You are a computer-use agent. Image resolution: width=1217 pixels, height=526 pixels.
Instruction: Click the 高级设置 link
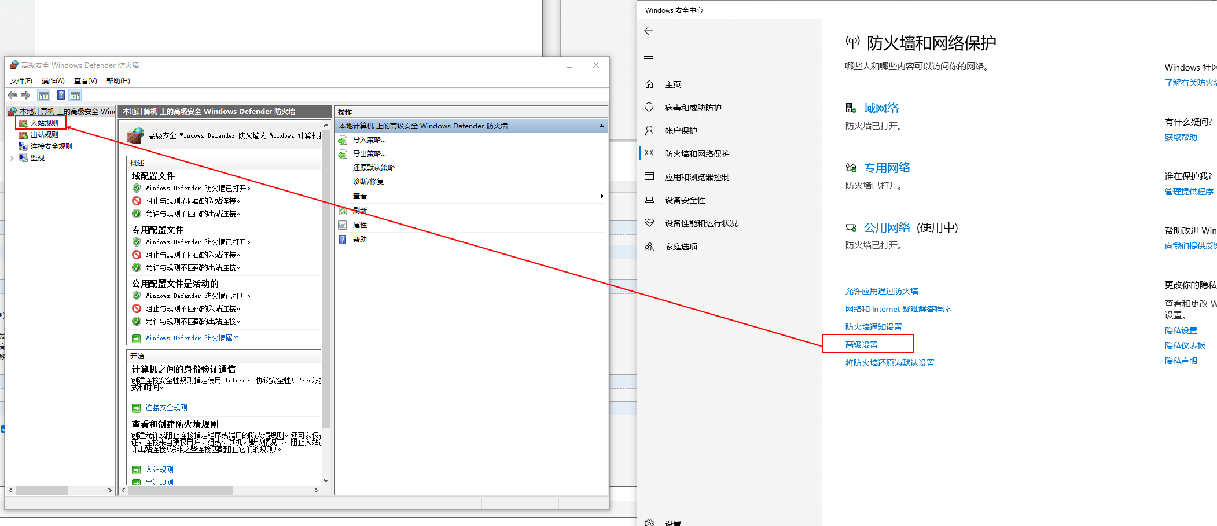(x=862, y=345)
